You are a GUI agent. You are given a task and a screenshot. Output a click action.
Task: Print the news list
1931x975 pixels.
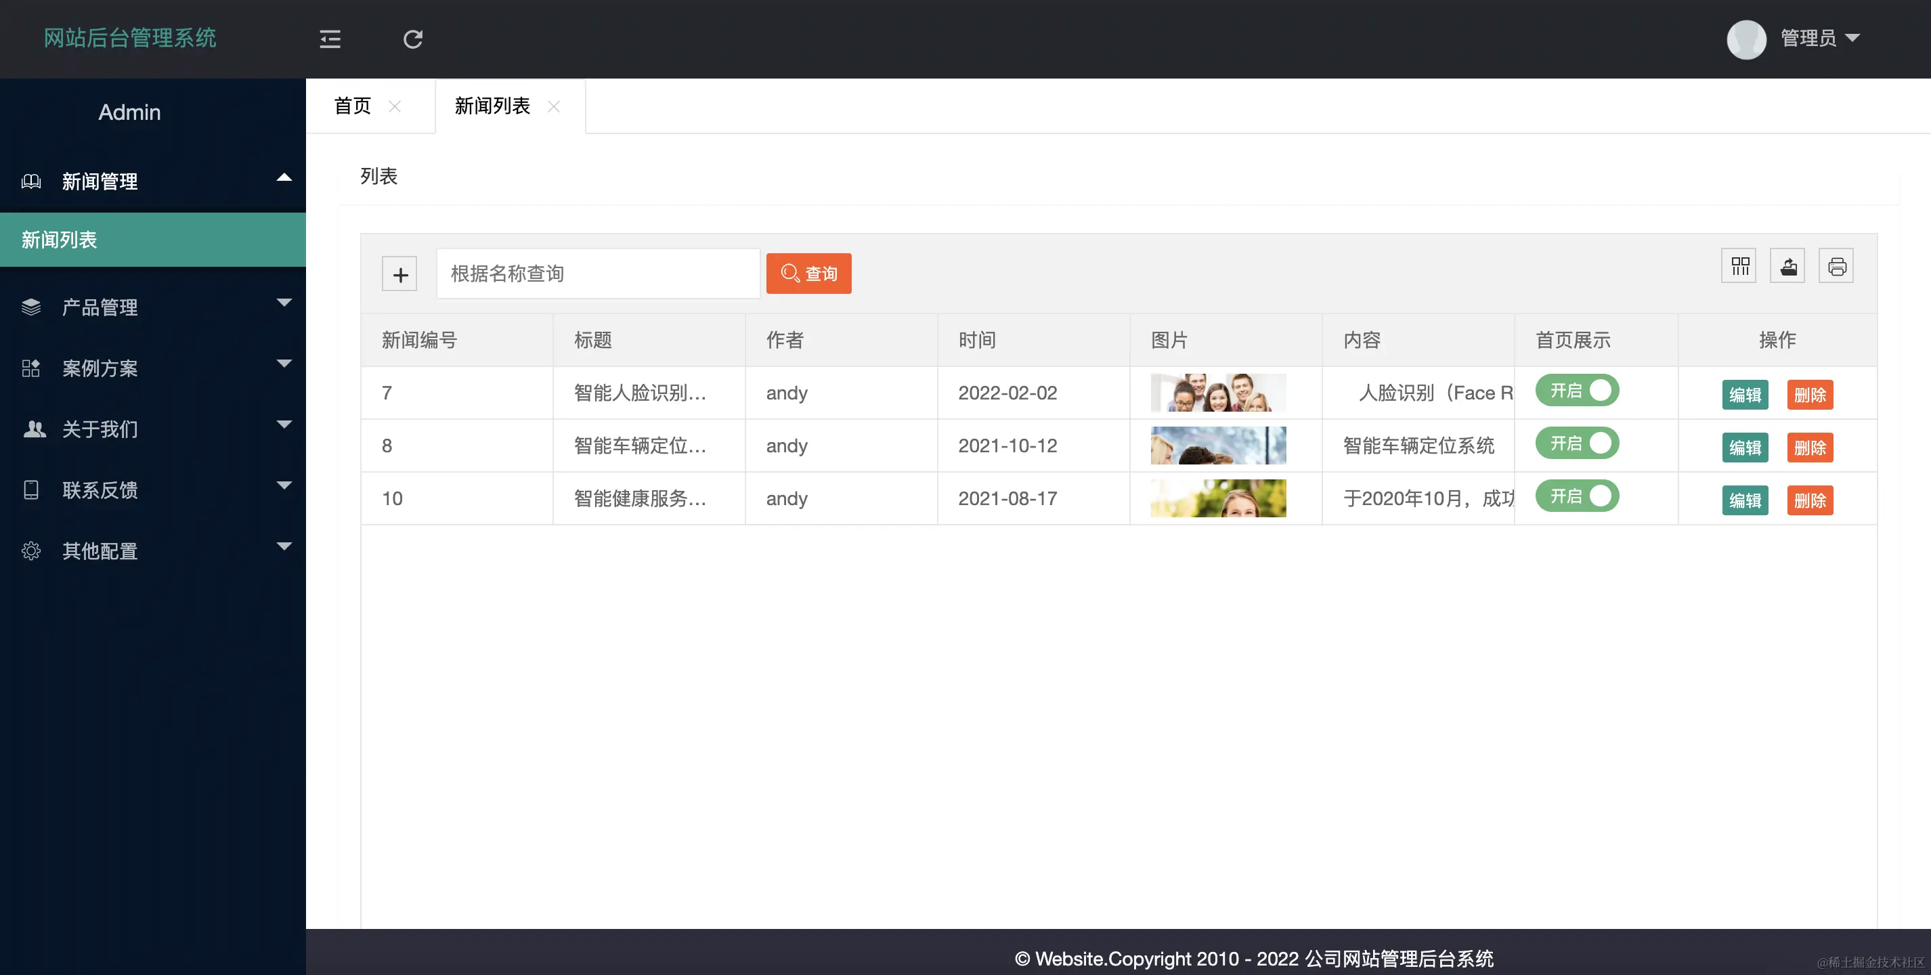tap(1836, 265)
